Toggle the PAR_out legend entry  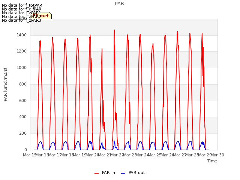tap(133, 172)
